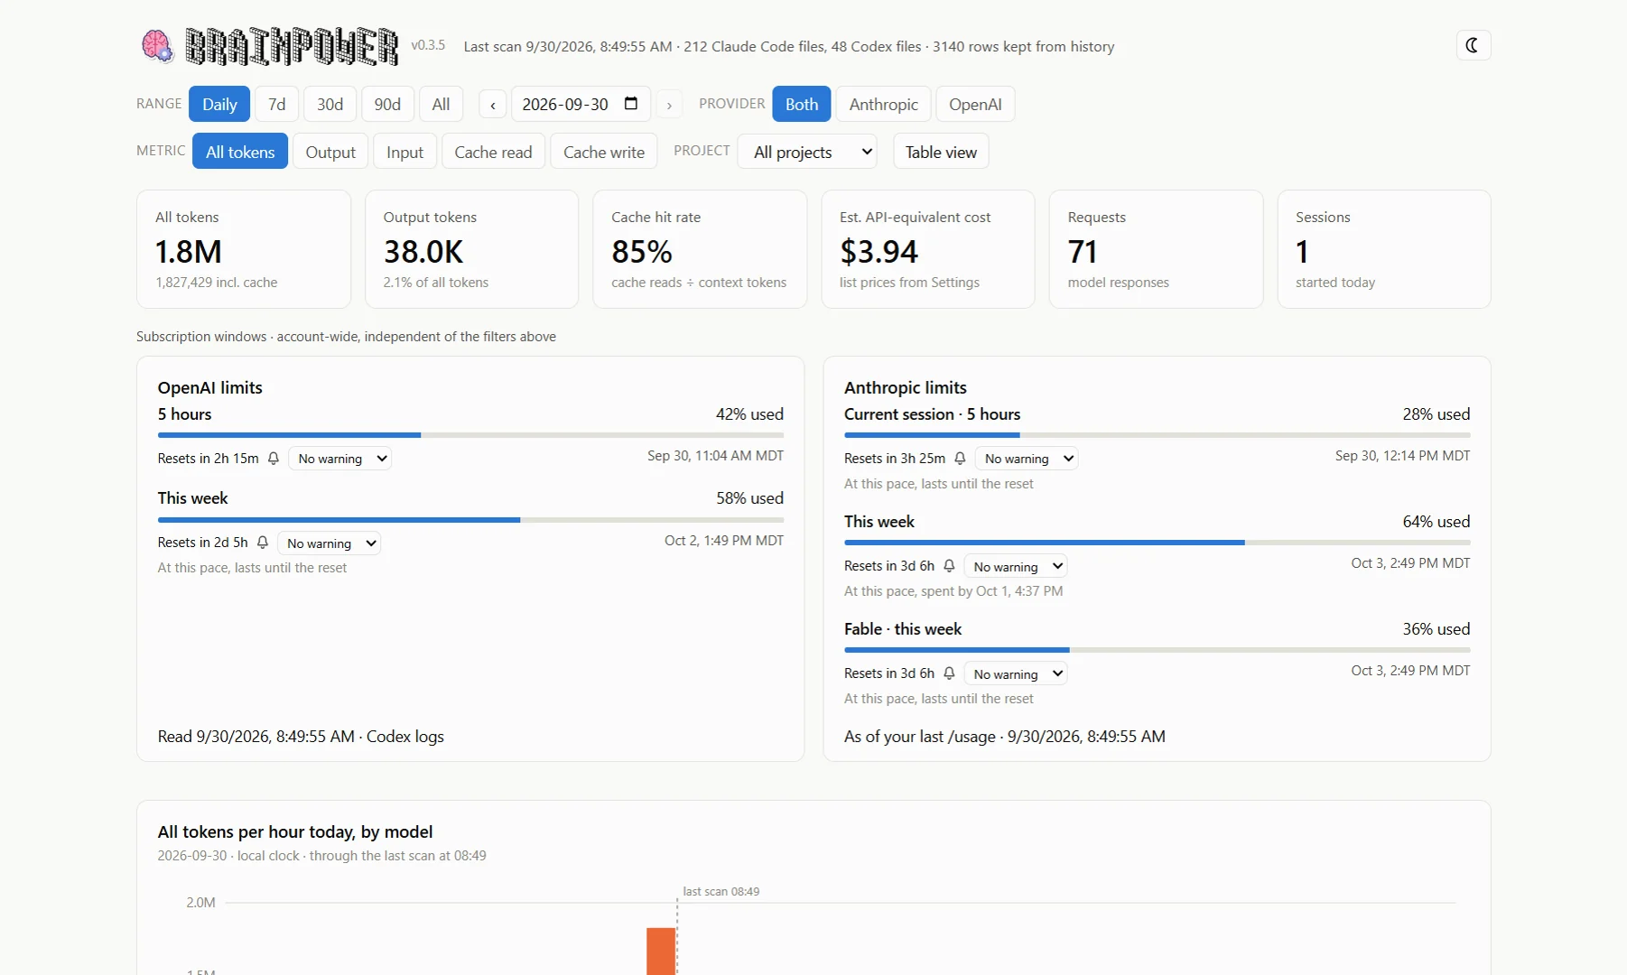This screenshot has width=1627, height=975.
Task: Filter provider to Both
Action: (802, 104)
